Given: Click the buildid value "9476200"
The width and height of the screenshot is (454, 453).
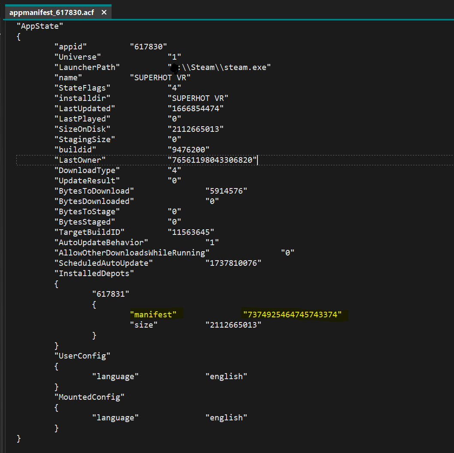Looking at the screenshot, I should (188, 150).
